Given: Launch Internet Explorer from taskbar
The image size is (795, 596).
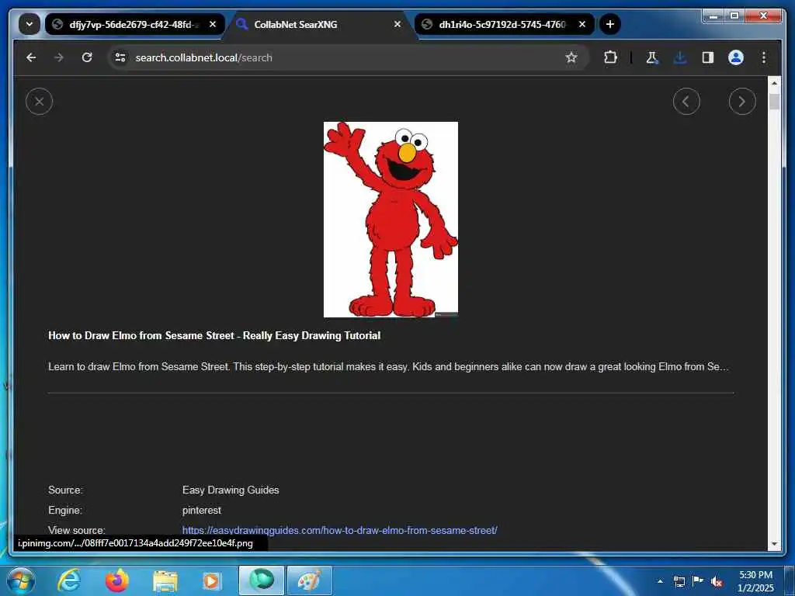Looking at the screenshot, I should (x=69, y=580).
